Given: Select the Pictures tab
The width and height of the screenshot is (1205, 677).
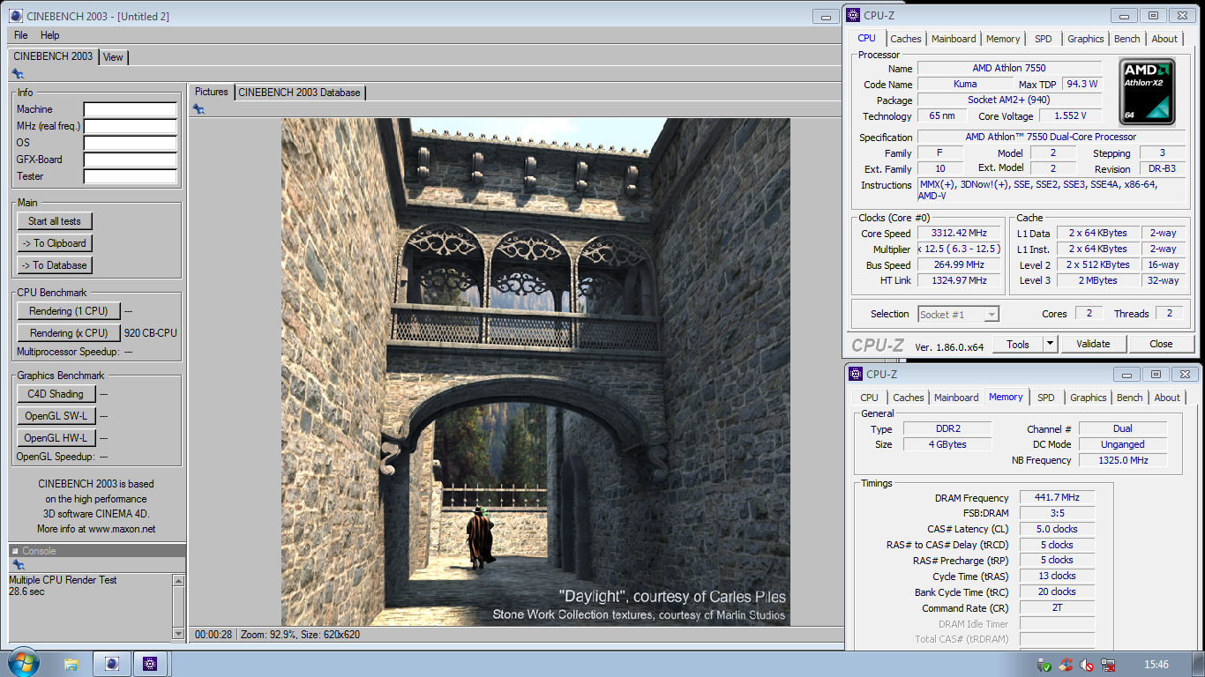Looking at the screenshot, I should (212, 92).
